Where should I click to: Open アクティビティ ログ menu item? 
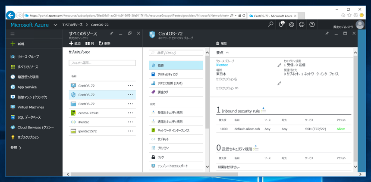[176, 74]
